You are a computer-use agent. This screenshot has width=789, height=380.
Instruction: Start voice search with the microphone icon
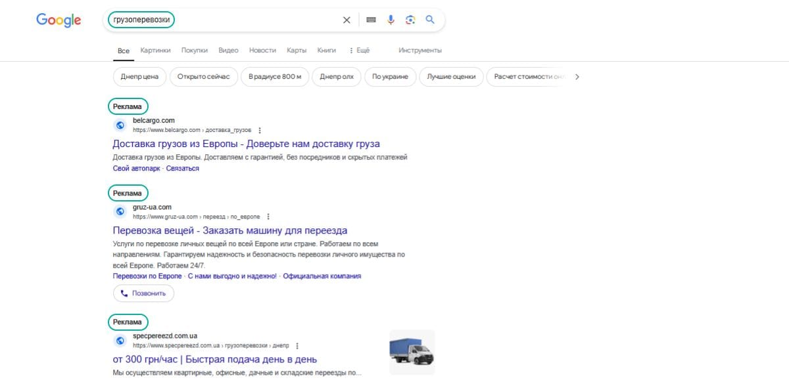coord(391,20)
